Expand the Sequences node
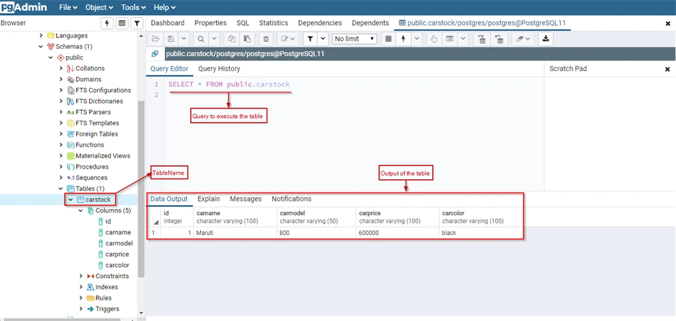The image size is (676, 321). pos(61,178)
